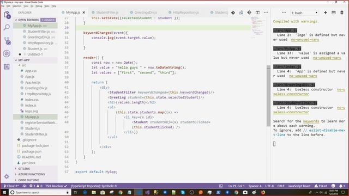This screenshot has height=196, width=349.
Task: Click into Windows taskbar search box
Action: point(40,192)
